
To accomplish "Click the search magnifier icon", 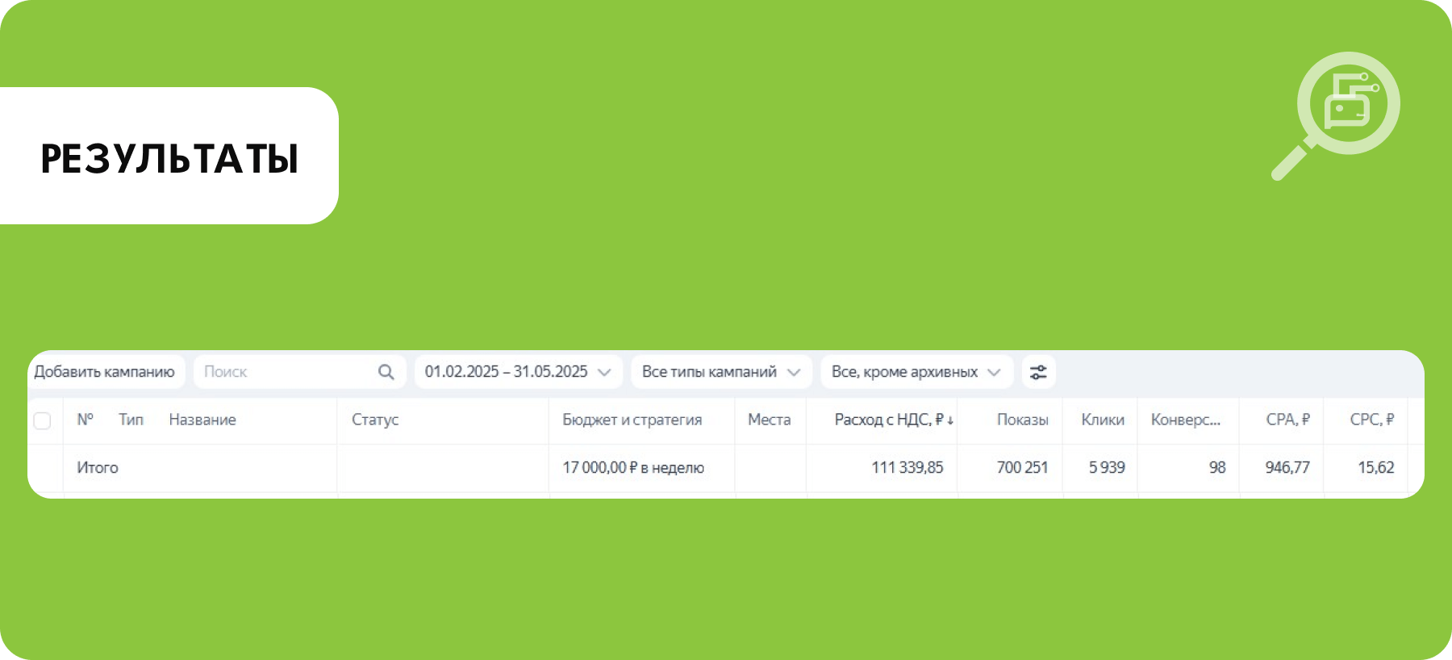I will pos(386,372).
